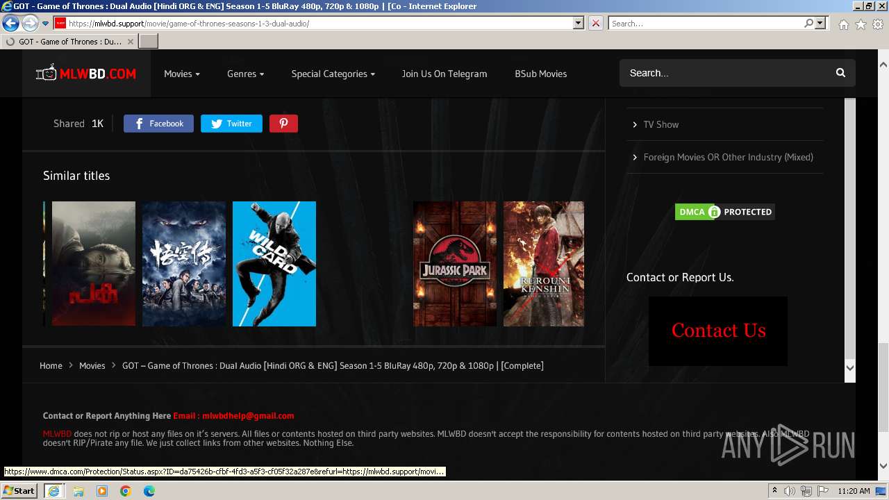Viewport: 889px width, 500px height.
Task: Stop page loading with the X button
Action: point(596,24)
